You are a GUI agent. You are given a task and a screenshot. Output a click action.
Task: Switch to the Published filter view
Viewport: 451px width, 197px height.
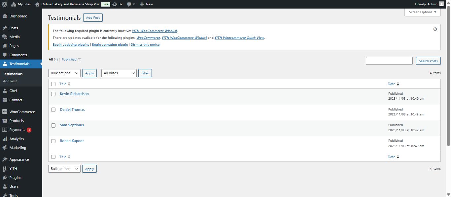click(69, 60)
